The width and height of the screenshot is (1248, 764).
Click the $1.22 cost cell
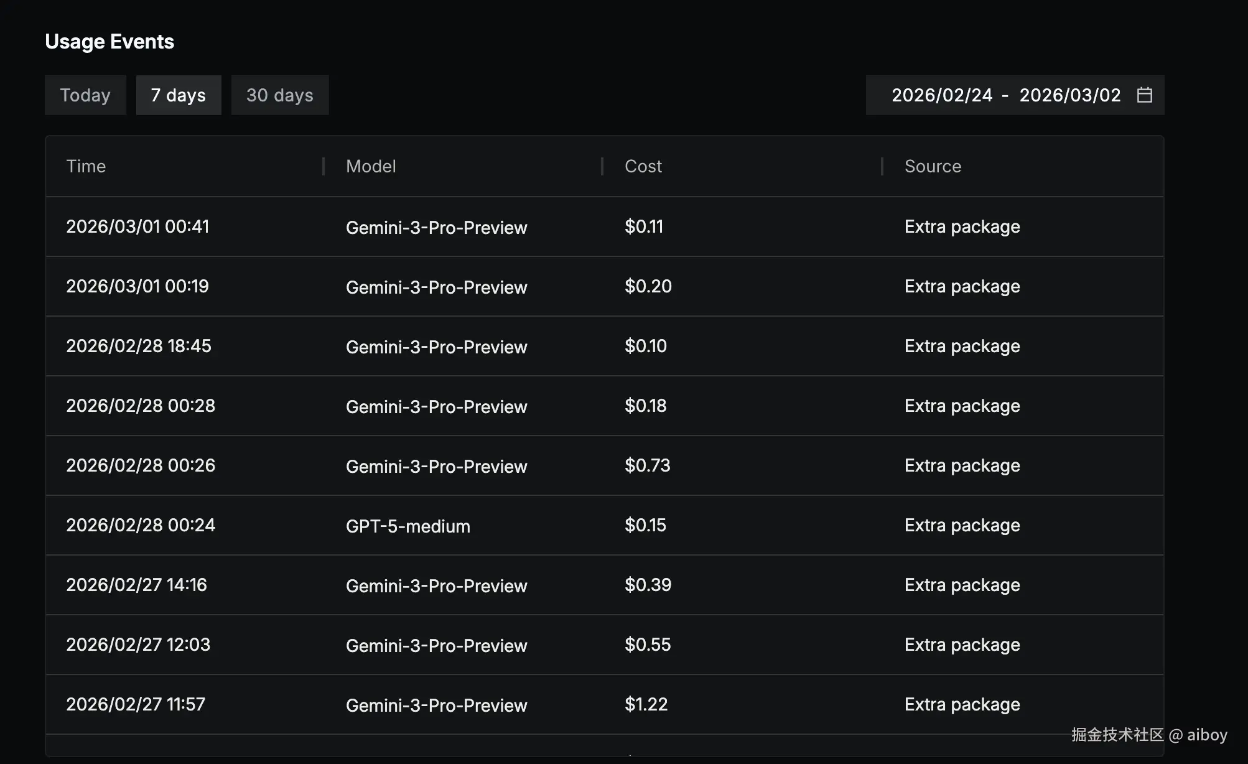point(646,704)
